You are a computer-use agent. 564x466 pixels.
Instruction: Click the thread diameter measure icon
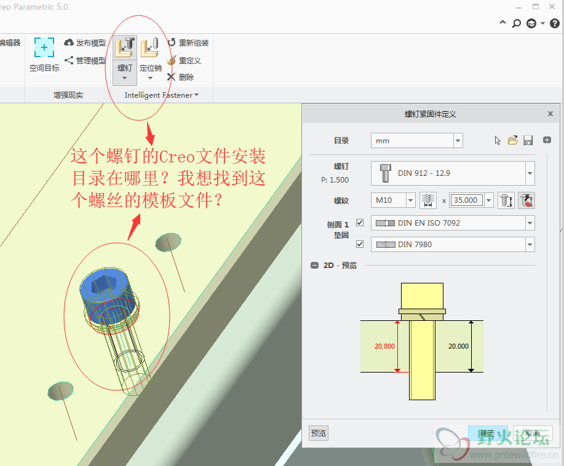428,200
